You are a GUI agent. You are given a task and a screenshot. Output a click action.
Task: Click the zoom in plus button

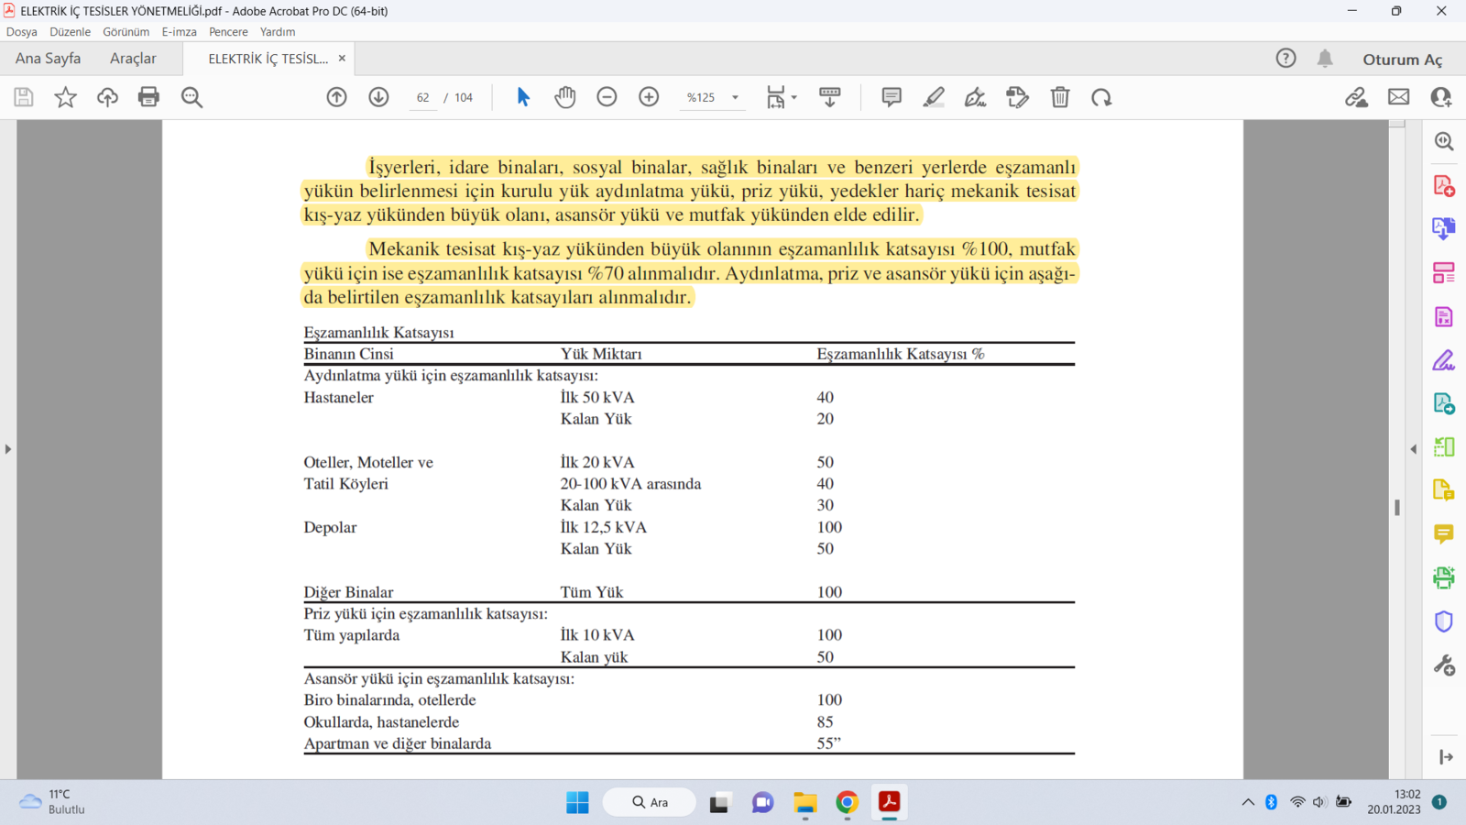pos(649,97)
